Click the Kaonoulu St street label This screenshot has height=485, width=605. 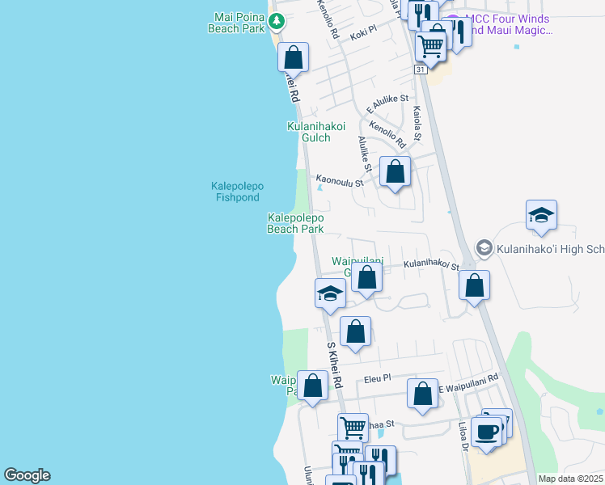click(x=340, y=180)
